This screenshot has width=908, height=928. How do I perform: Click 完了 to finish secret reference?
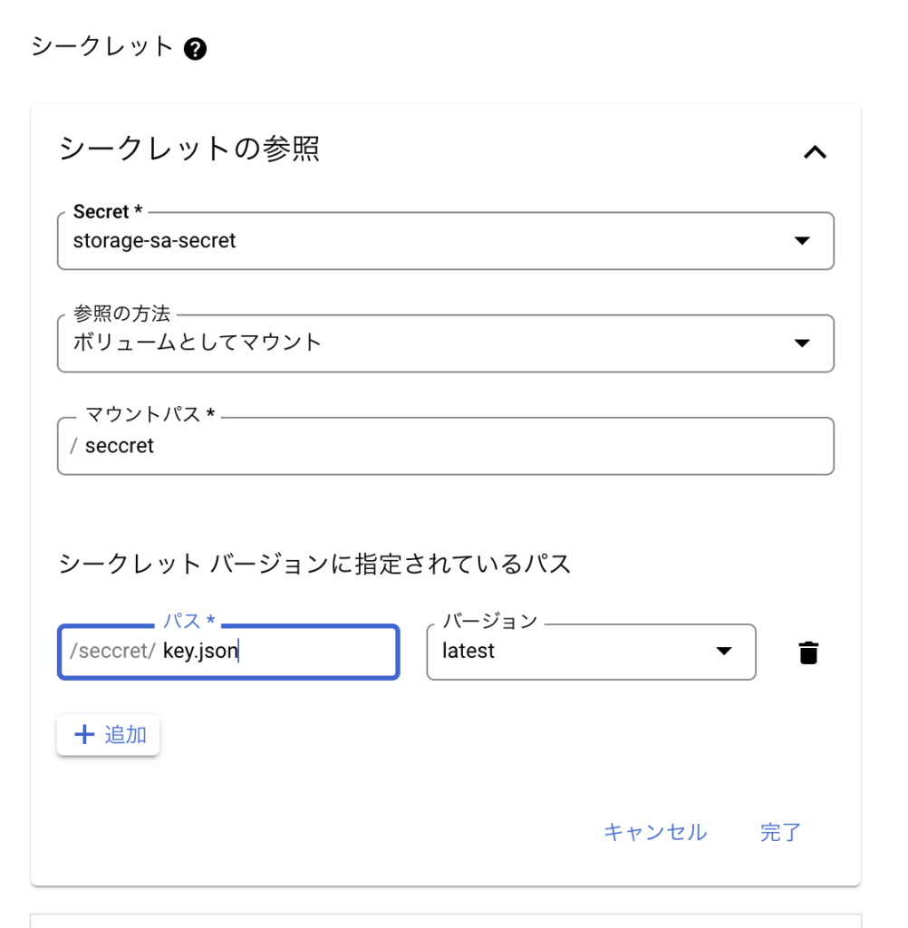(x=780, y=832)
